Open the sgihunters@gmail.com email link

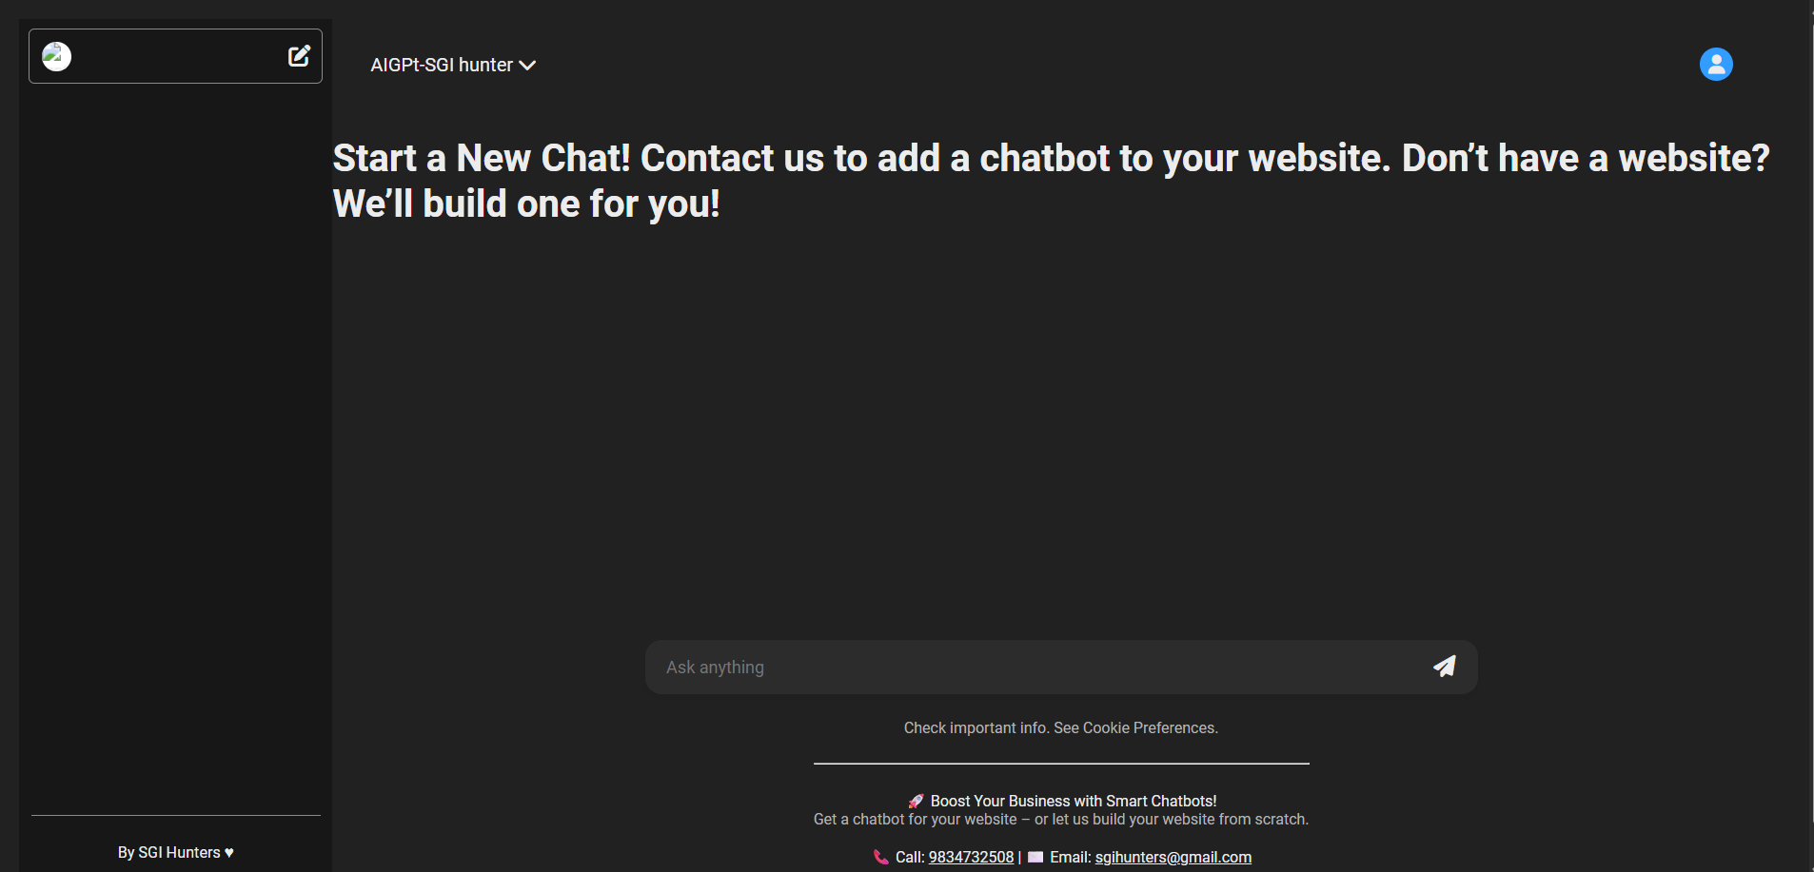coord(1173,858)
